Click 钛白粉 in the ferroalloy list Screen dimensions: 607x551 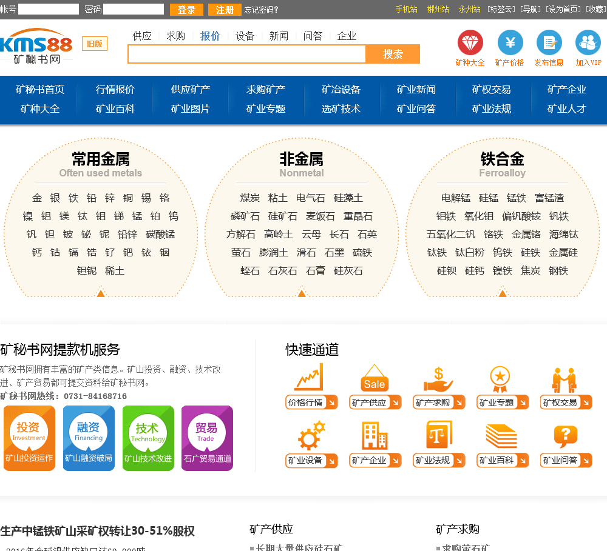point(470,253)
